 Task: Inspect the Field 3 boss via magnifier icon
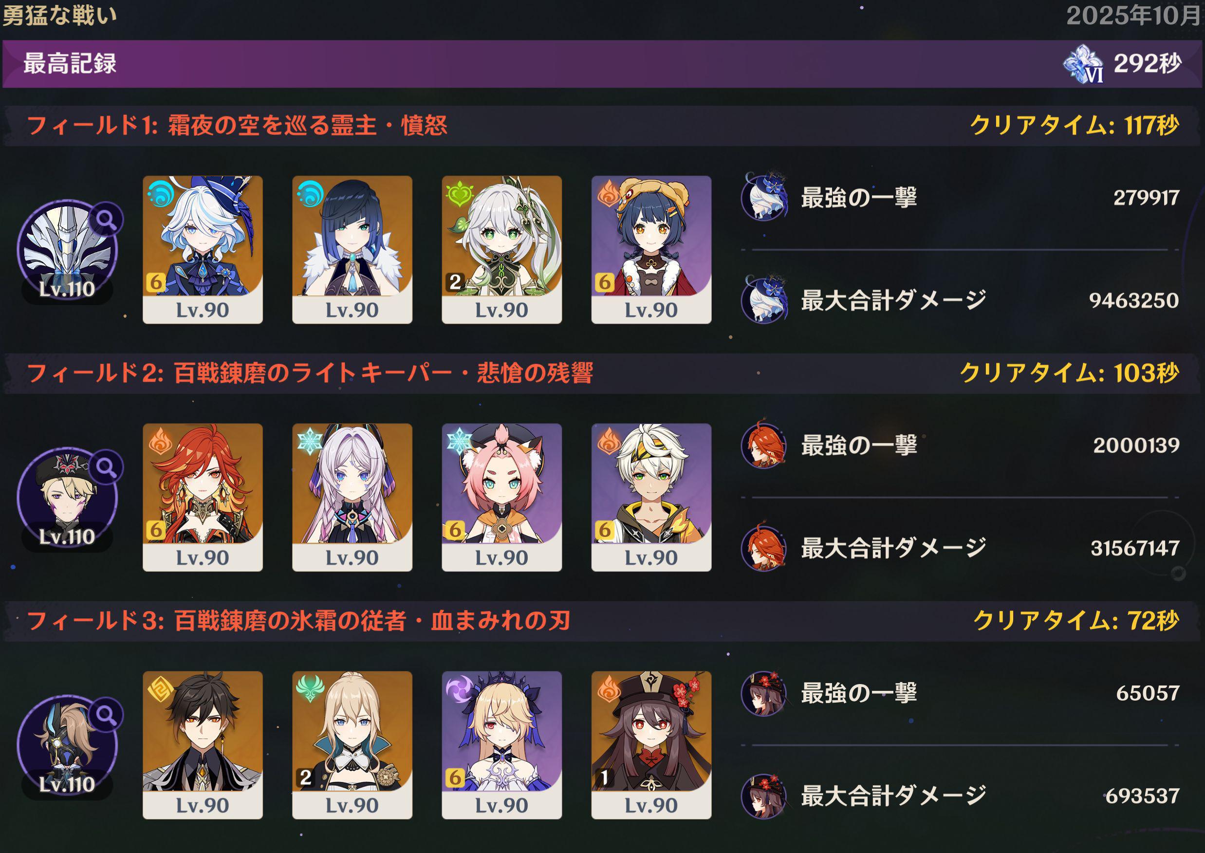coord(106,715)
